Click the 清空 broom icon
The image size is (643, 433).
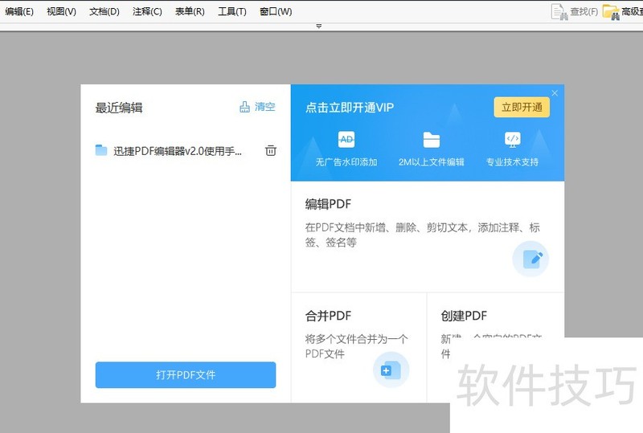pyautogui.click(x=244, y=107)
